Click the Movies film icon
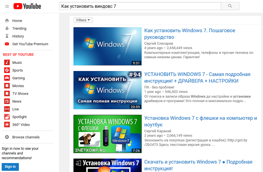Screen dimensions: 263x172 pyautogui.click(x=7, y=86)
